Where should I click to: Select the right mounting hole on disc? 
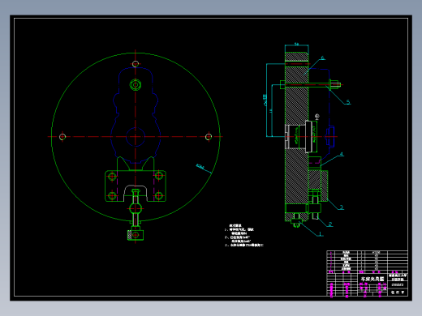[209, 137]
